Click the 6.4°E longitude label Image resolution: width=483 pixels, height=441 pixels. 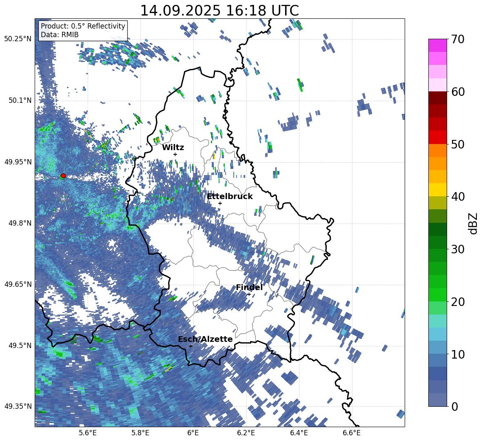[299, 433]
